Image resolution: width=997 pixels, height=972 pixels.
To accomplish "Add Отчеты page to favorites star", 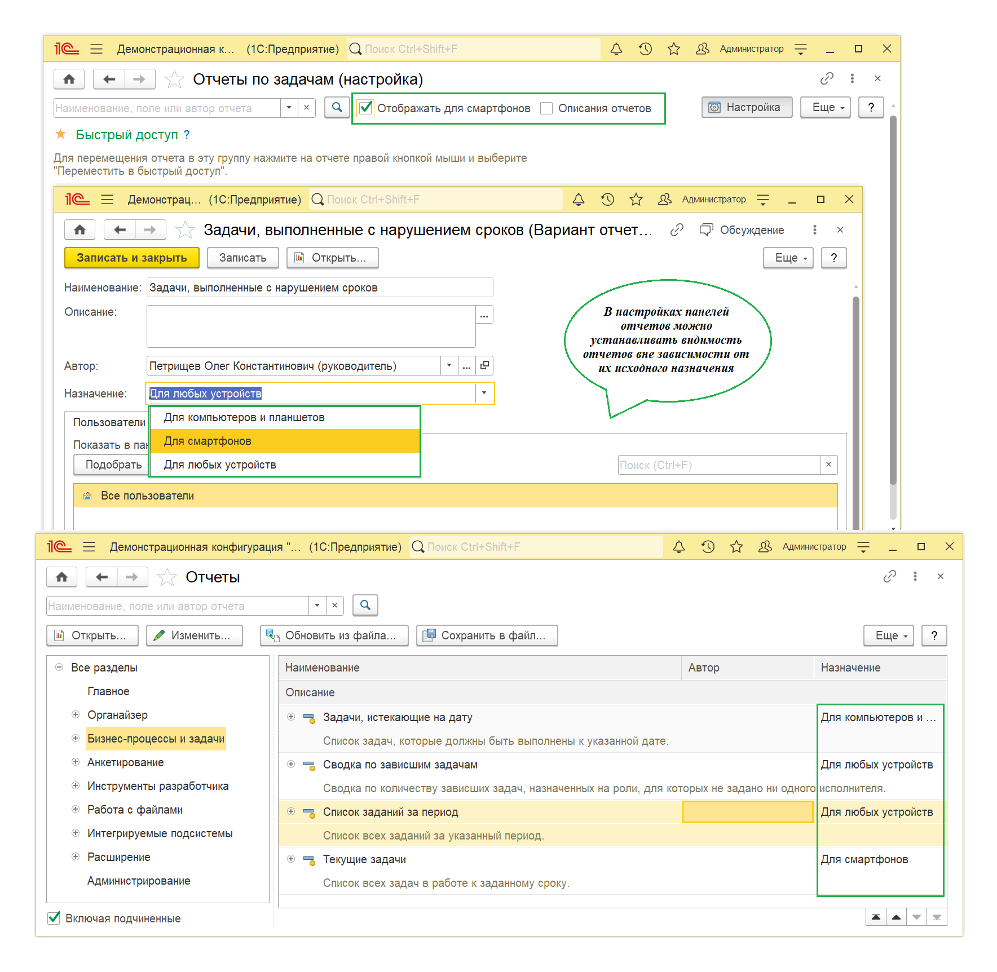I will pyautogui.click(x=167, y=577).
